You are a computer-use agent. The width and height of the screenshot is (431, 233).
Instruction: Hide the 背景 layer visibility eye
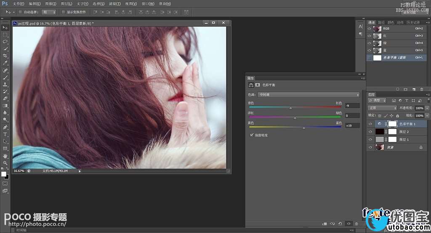tap(370, 147)
